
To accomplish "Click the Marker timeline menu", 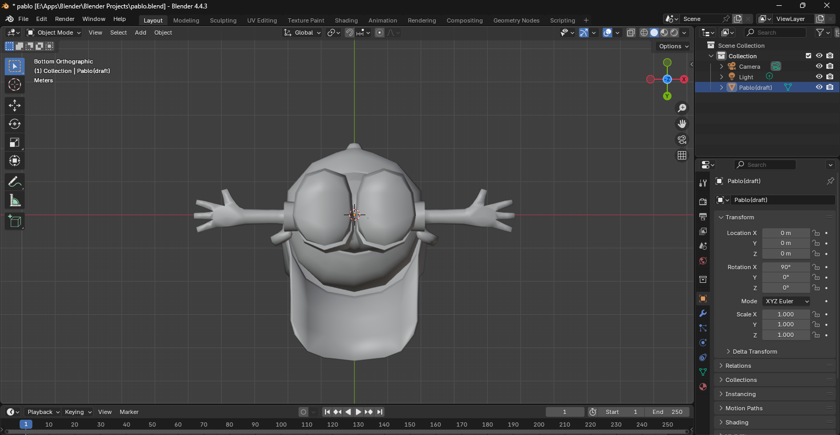I will pos(129,412).
